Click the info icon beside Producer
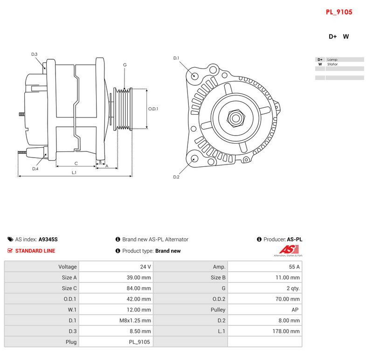The width and height of the screenshot is (373, 351). [x=259, y=239]
